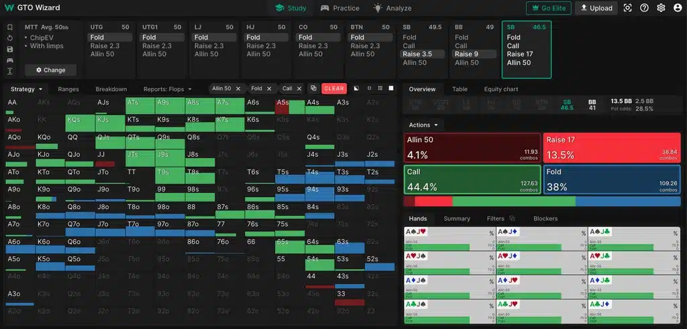Select the dense grid view icon
The width and height of the screenshot is (687, 329).
[380, 88]
